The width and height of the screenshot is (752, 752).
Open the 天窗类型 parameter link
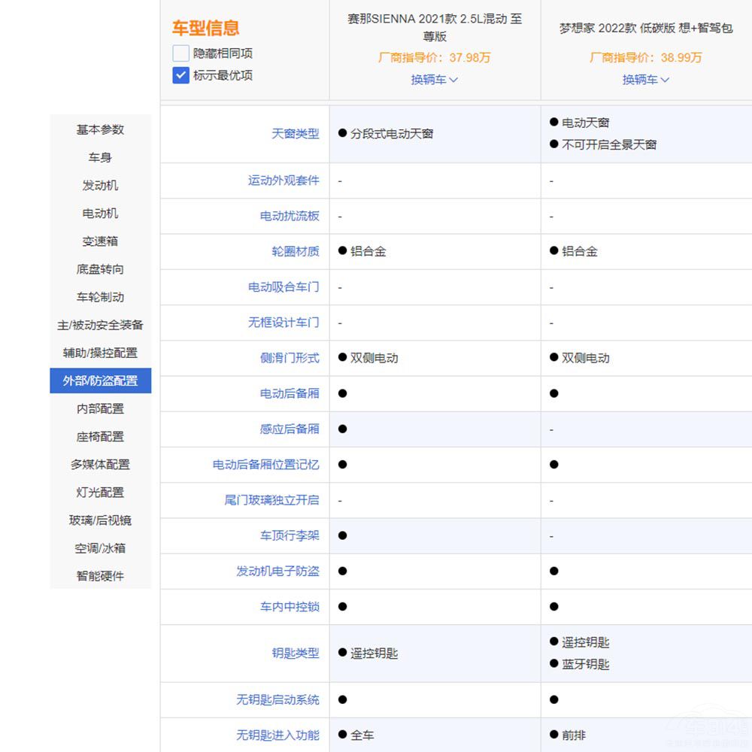[295, 134]
